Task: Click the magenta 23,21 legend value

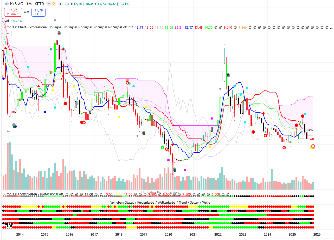Action: tap(179, 27)
